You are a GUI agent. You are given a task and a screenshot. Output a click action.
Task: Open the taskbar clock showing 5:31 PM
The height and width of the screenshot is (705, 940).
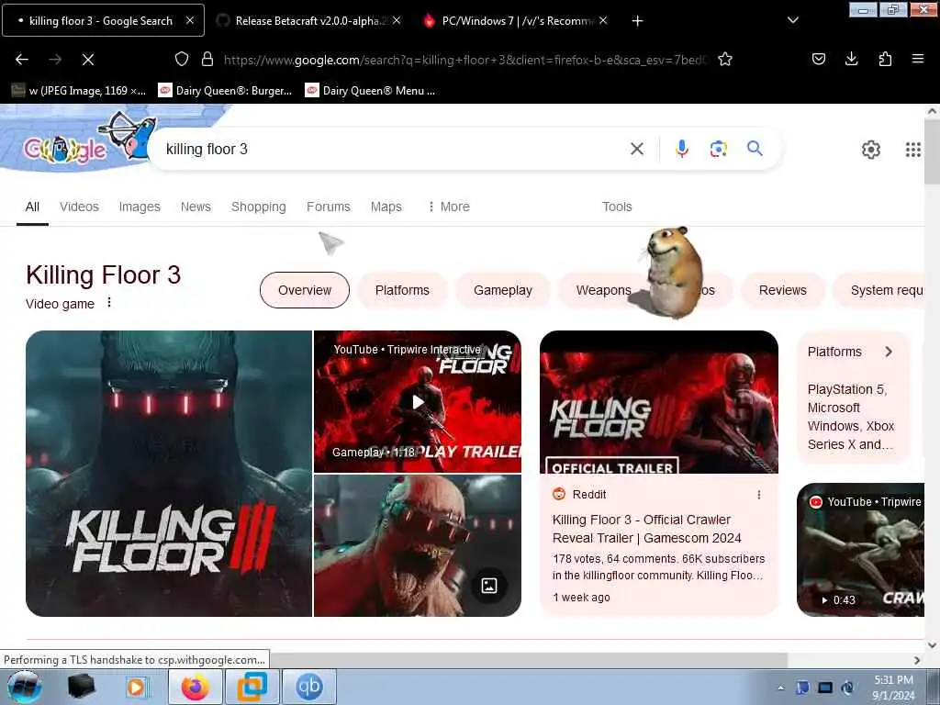[893, 688]
